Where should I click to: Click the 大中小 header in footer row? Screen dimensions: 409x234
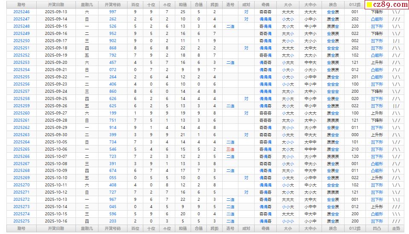coord(310,229)
